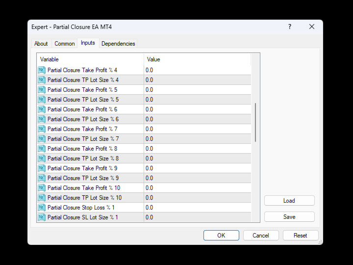Screen dimensions: 353x265
Task: Click the icon beside Partial Closure TP Lot Size % 10
Action: [42, 198]
